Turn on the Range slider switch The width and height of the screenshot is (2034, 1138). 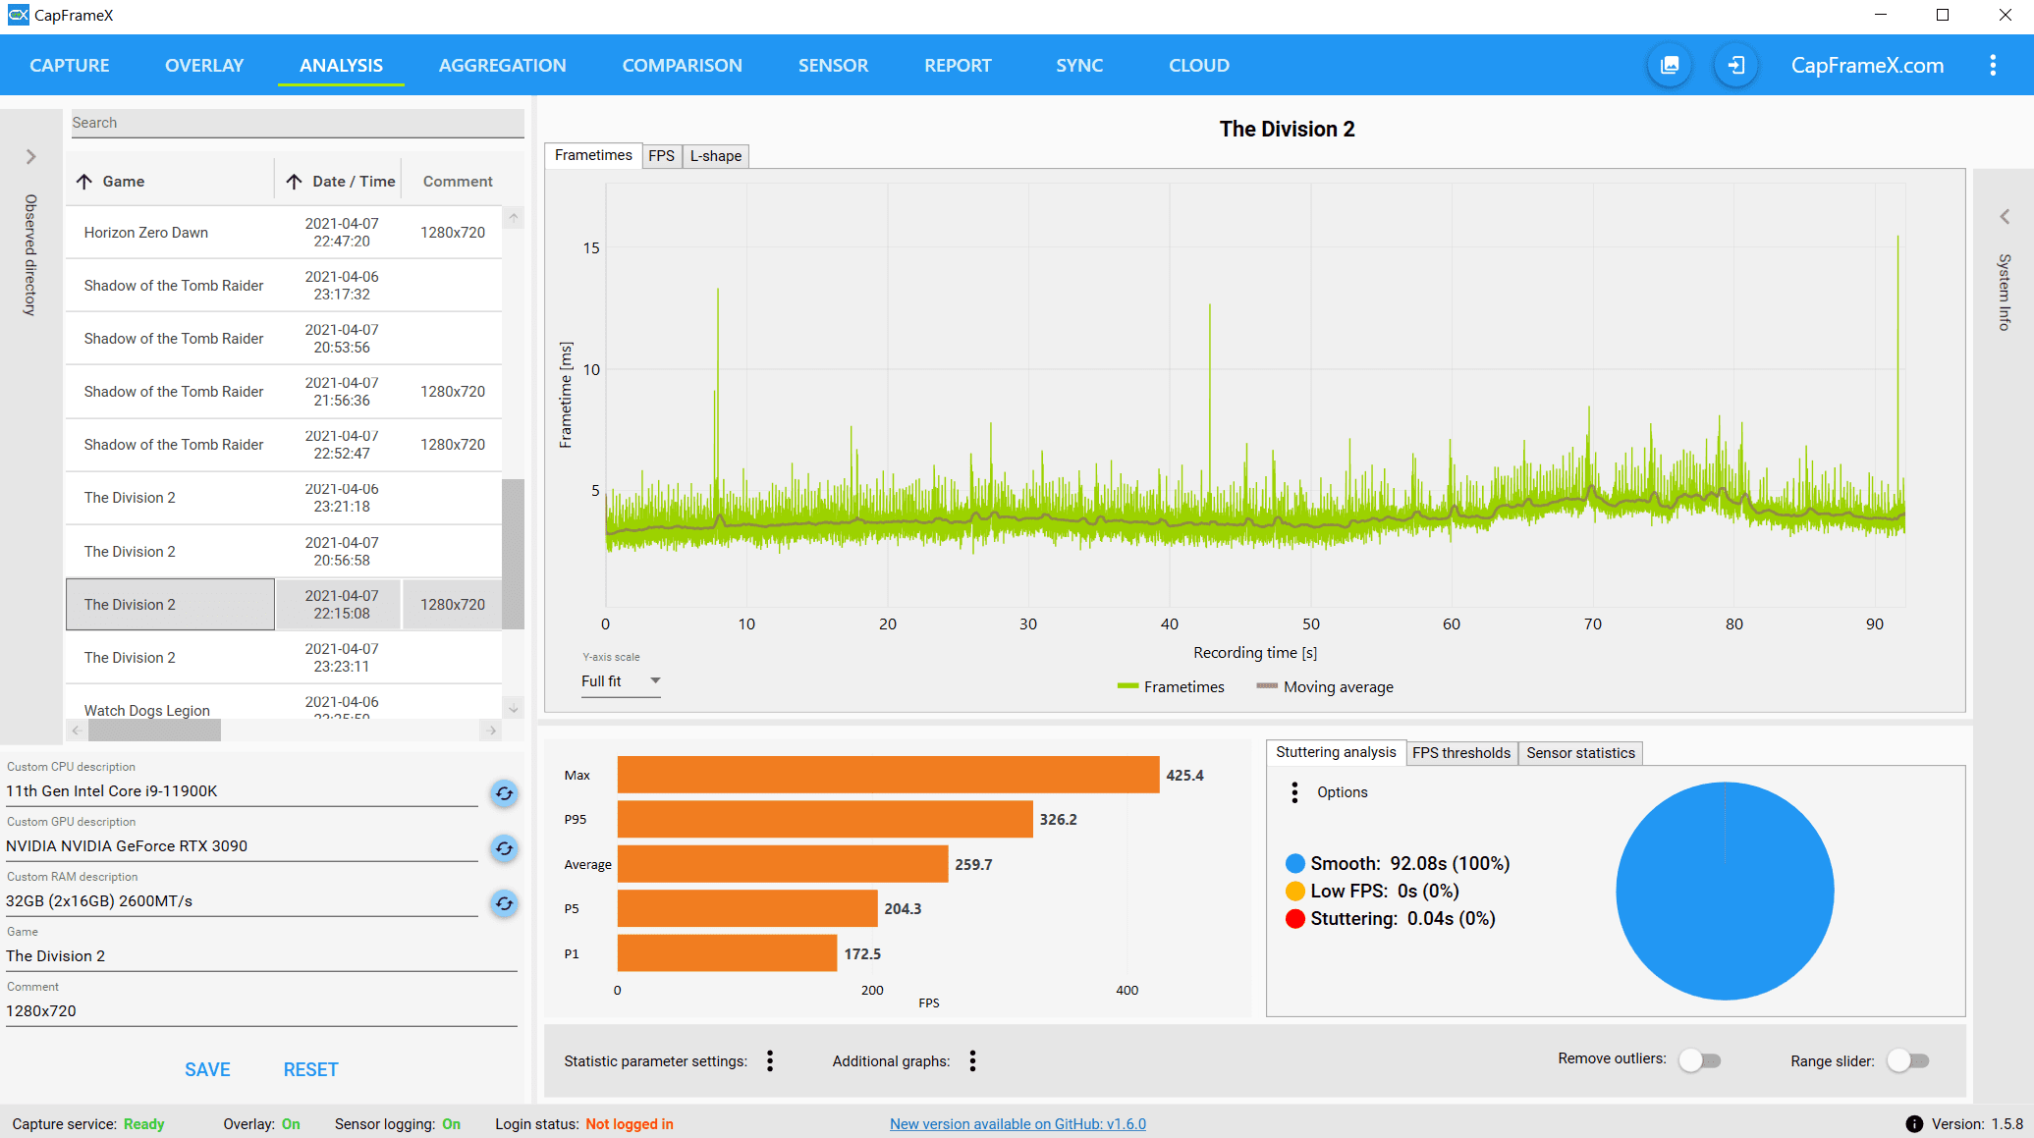click(x=1908, y=1060)
